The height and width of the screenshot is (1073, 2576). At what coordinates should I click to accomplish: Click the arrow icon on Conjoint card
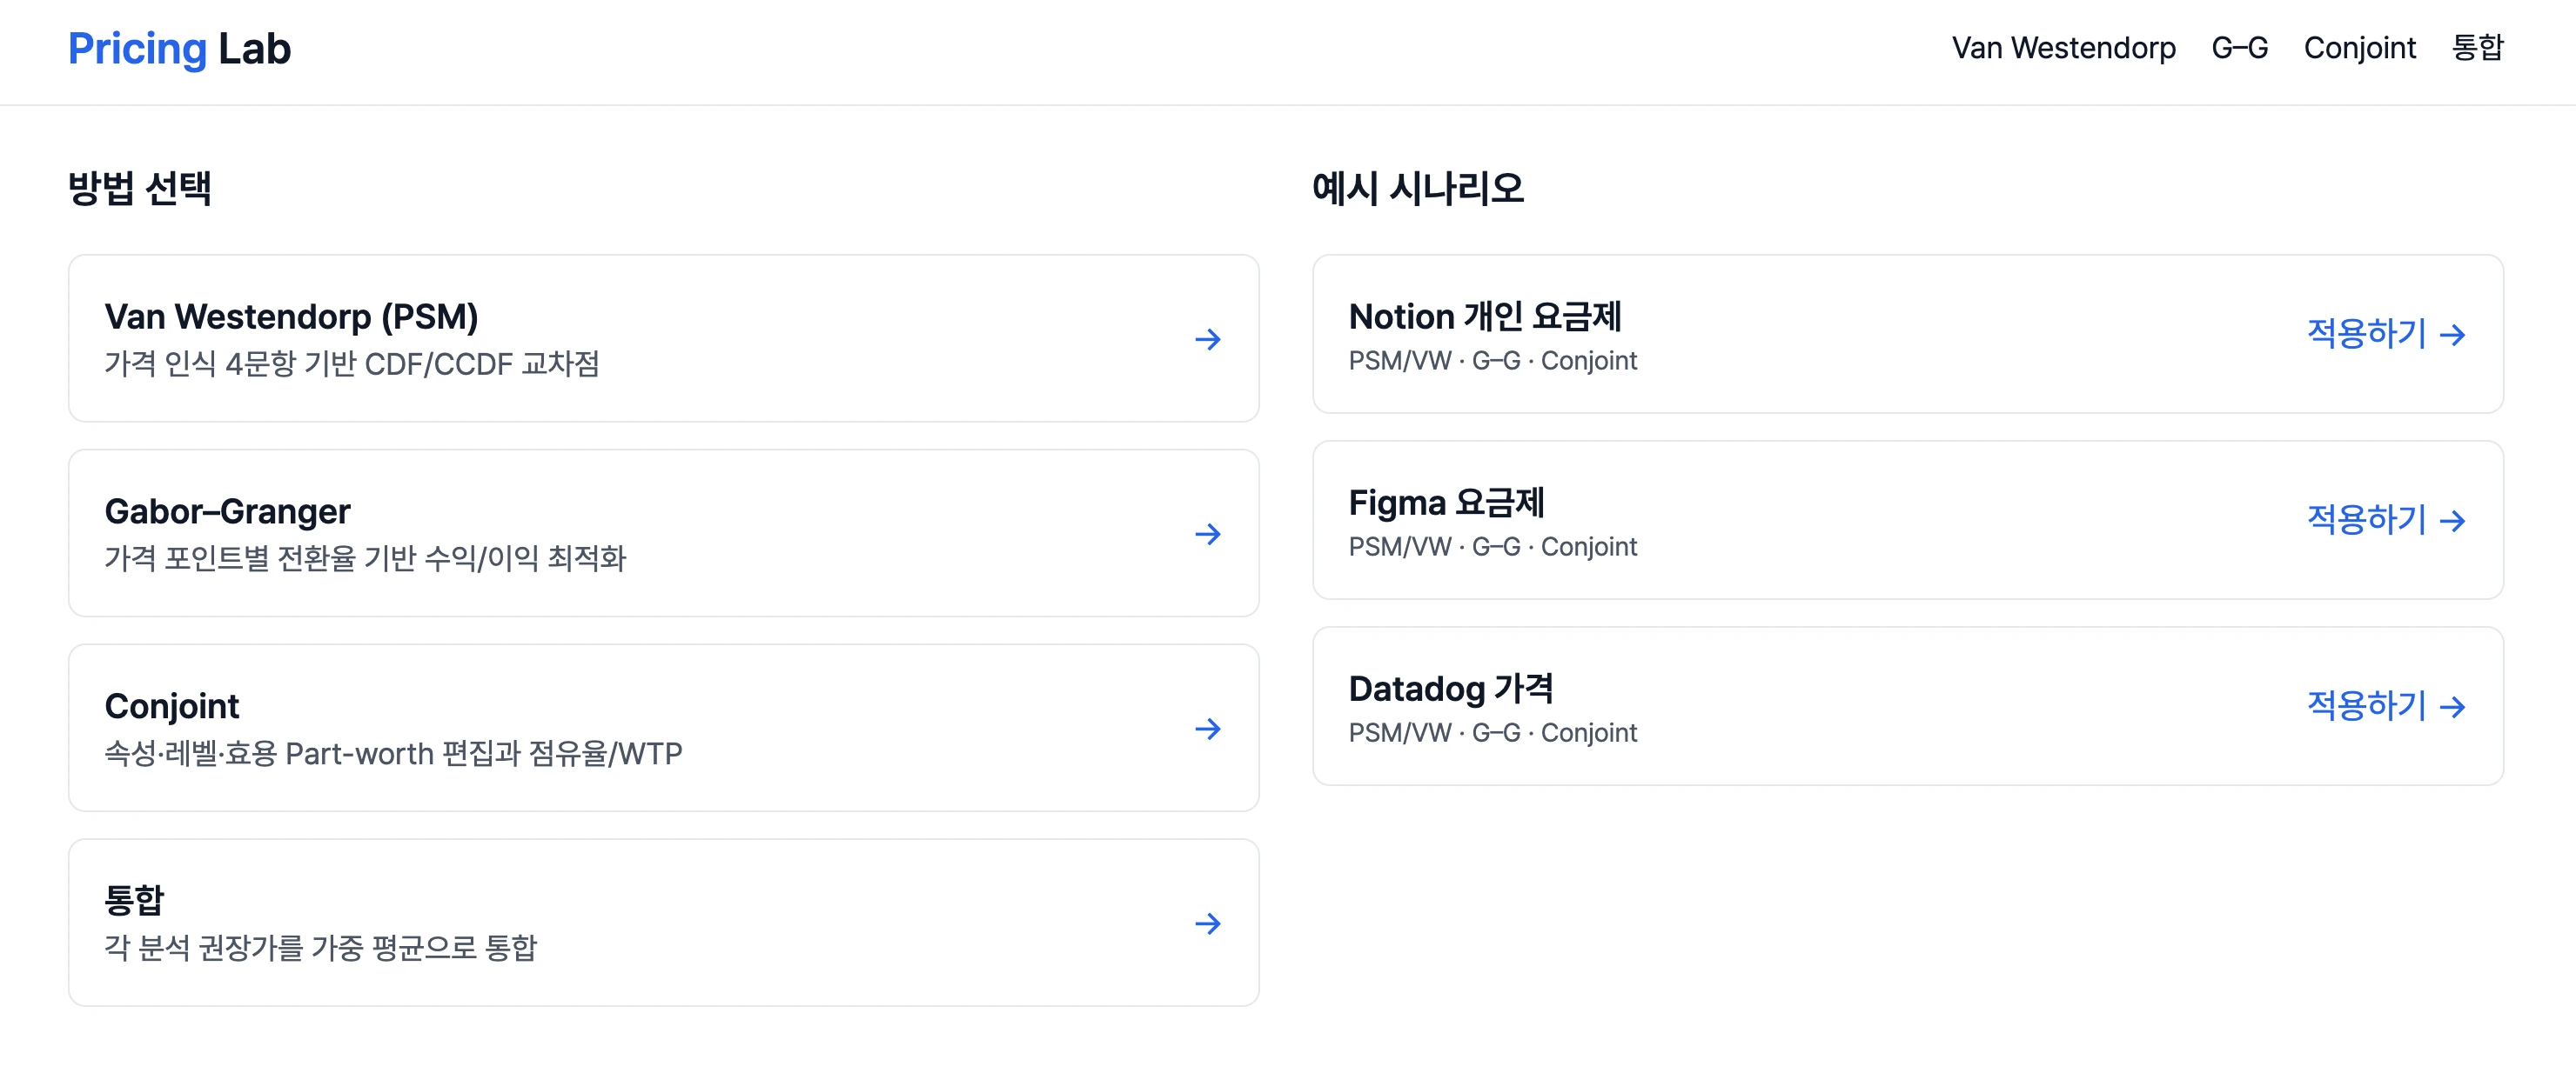click(x=1207, y=730)
